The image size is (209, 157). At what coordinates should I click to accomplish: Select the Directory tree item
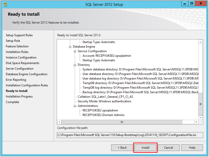pos(84,65)
